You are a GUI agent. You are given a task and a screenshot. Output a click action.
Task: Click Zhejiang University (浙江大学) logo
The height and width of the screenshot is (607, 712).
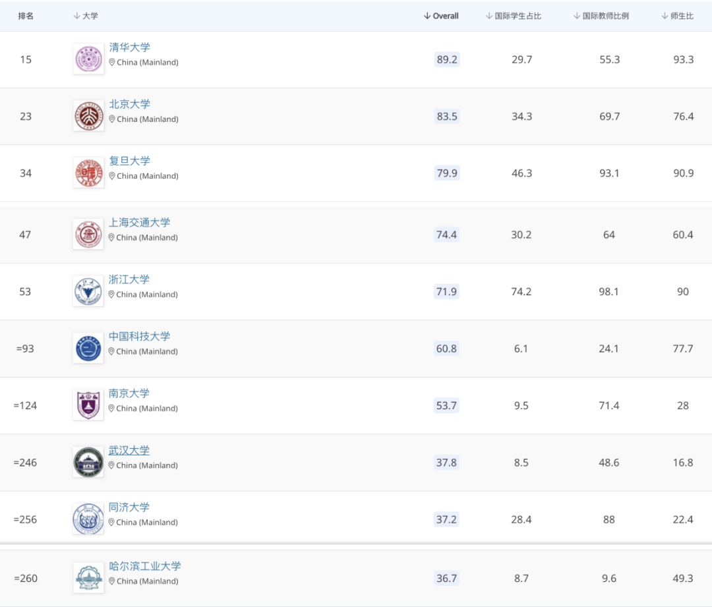coord(88,291)
